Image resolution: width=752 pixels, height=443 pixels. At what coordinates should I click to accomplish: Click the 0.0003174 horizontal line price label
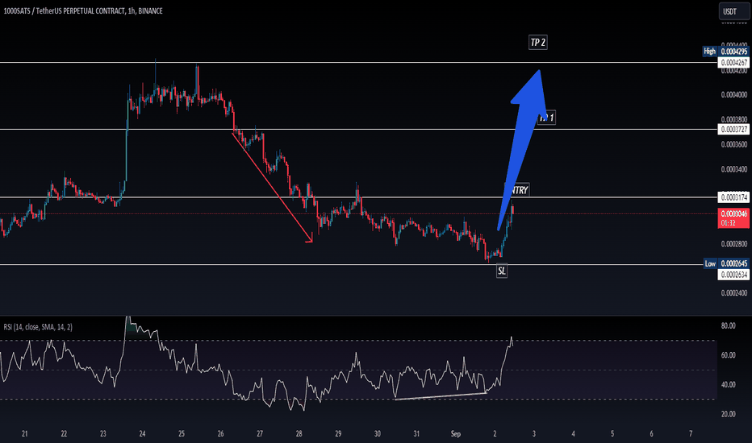pos(733,197)
